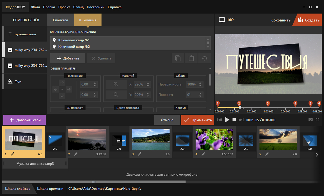
Task: Click Сохранить at the top right
Action: click(x=281, y=20)
